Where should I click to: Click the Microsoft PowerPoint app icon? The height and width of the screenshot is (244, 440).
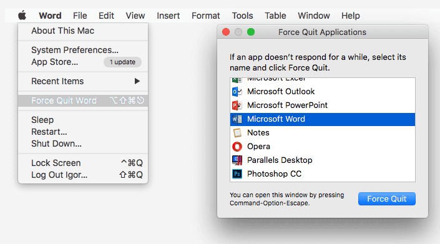coord(237,105)
